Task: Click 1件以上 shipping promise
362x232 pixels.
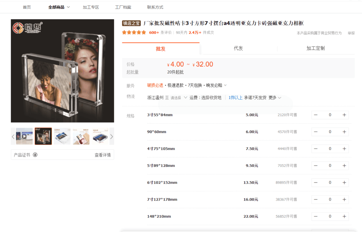Action: 235,98
